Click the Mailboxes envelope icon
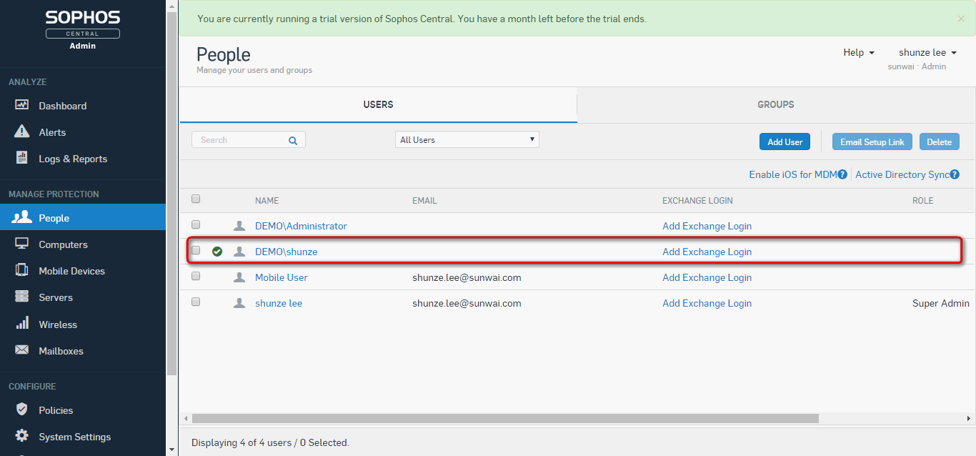This screenshot has height=456, width=976. 22,350
